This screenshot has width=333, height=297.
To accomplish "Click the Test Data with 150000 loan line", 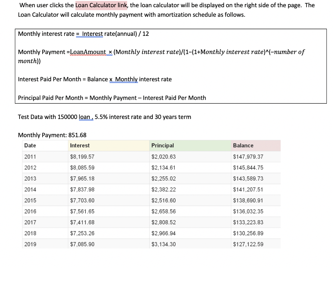I will tap(104, 117).
